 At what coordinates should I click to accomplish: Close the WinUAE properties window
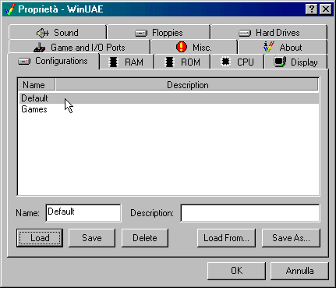pos(325,9)
